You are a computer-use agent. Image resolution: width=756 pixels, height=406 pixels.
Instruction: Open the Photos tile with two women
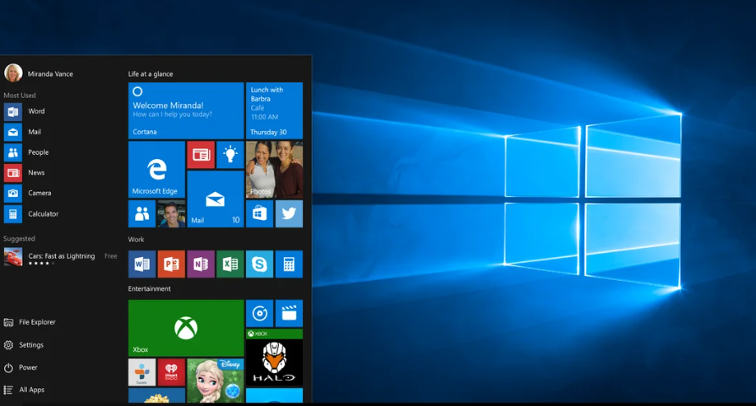pyautogui.click(x=274, y=169)
